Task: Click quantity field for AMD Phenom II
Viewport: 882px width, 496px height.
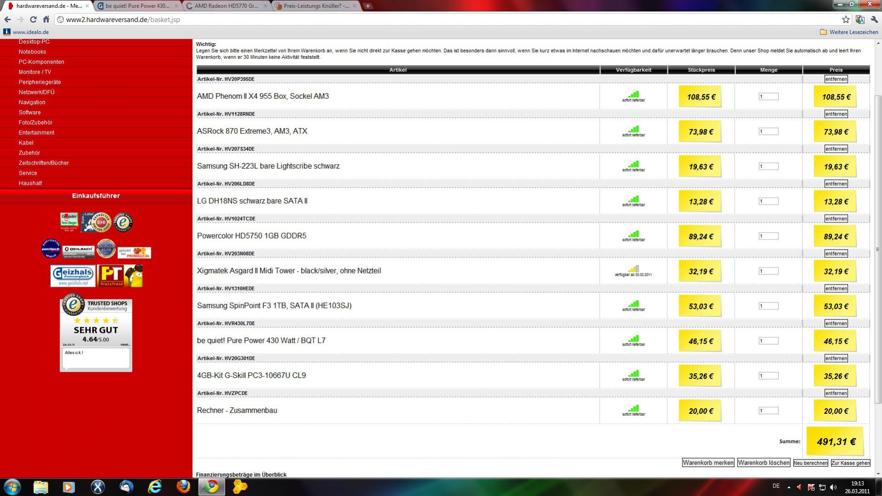Action: coord(768,97)
